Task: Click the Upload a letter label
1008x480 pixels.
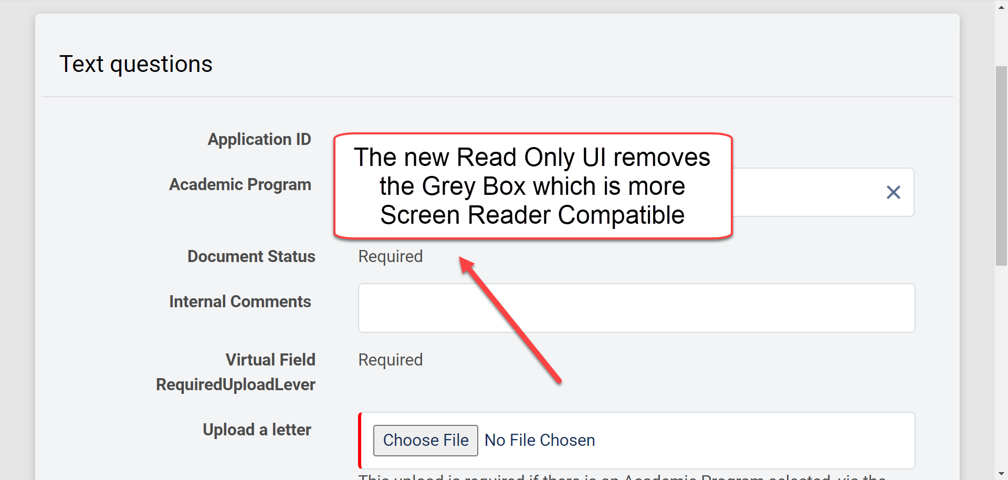Action: tap(257, 430)
